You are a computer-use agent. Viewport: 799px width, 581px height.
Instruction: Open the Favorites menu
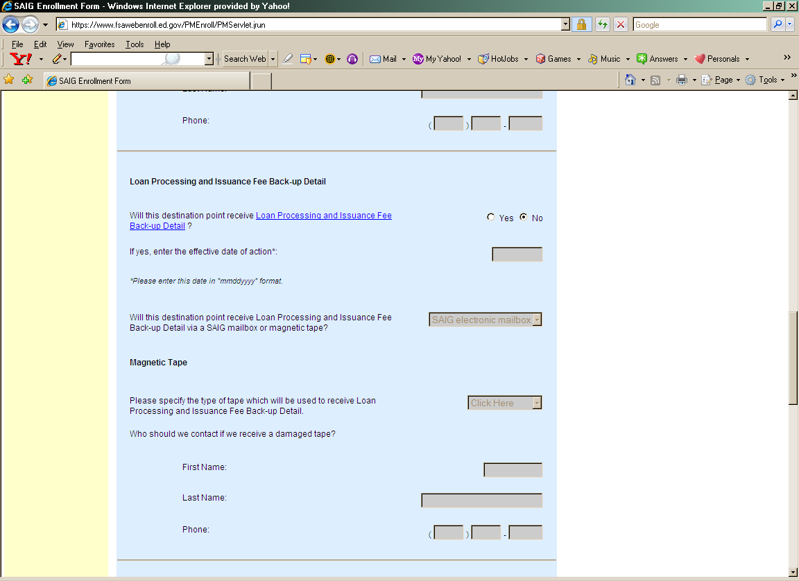tap(99, 44)
